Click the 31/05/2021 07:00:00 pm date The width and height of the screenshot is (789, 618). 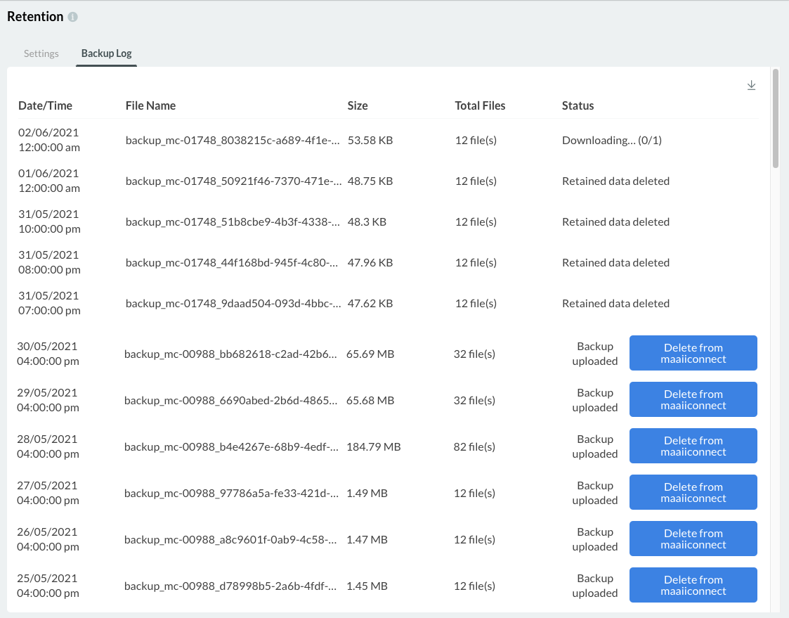[x=49, y=303]
